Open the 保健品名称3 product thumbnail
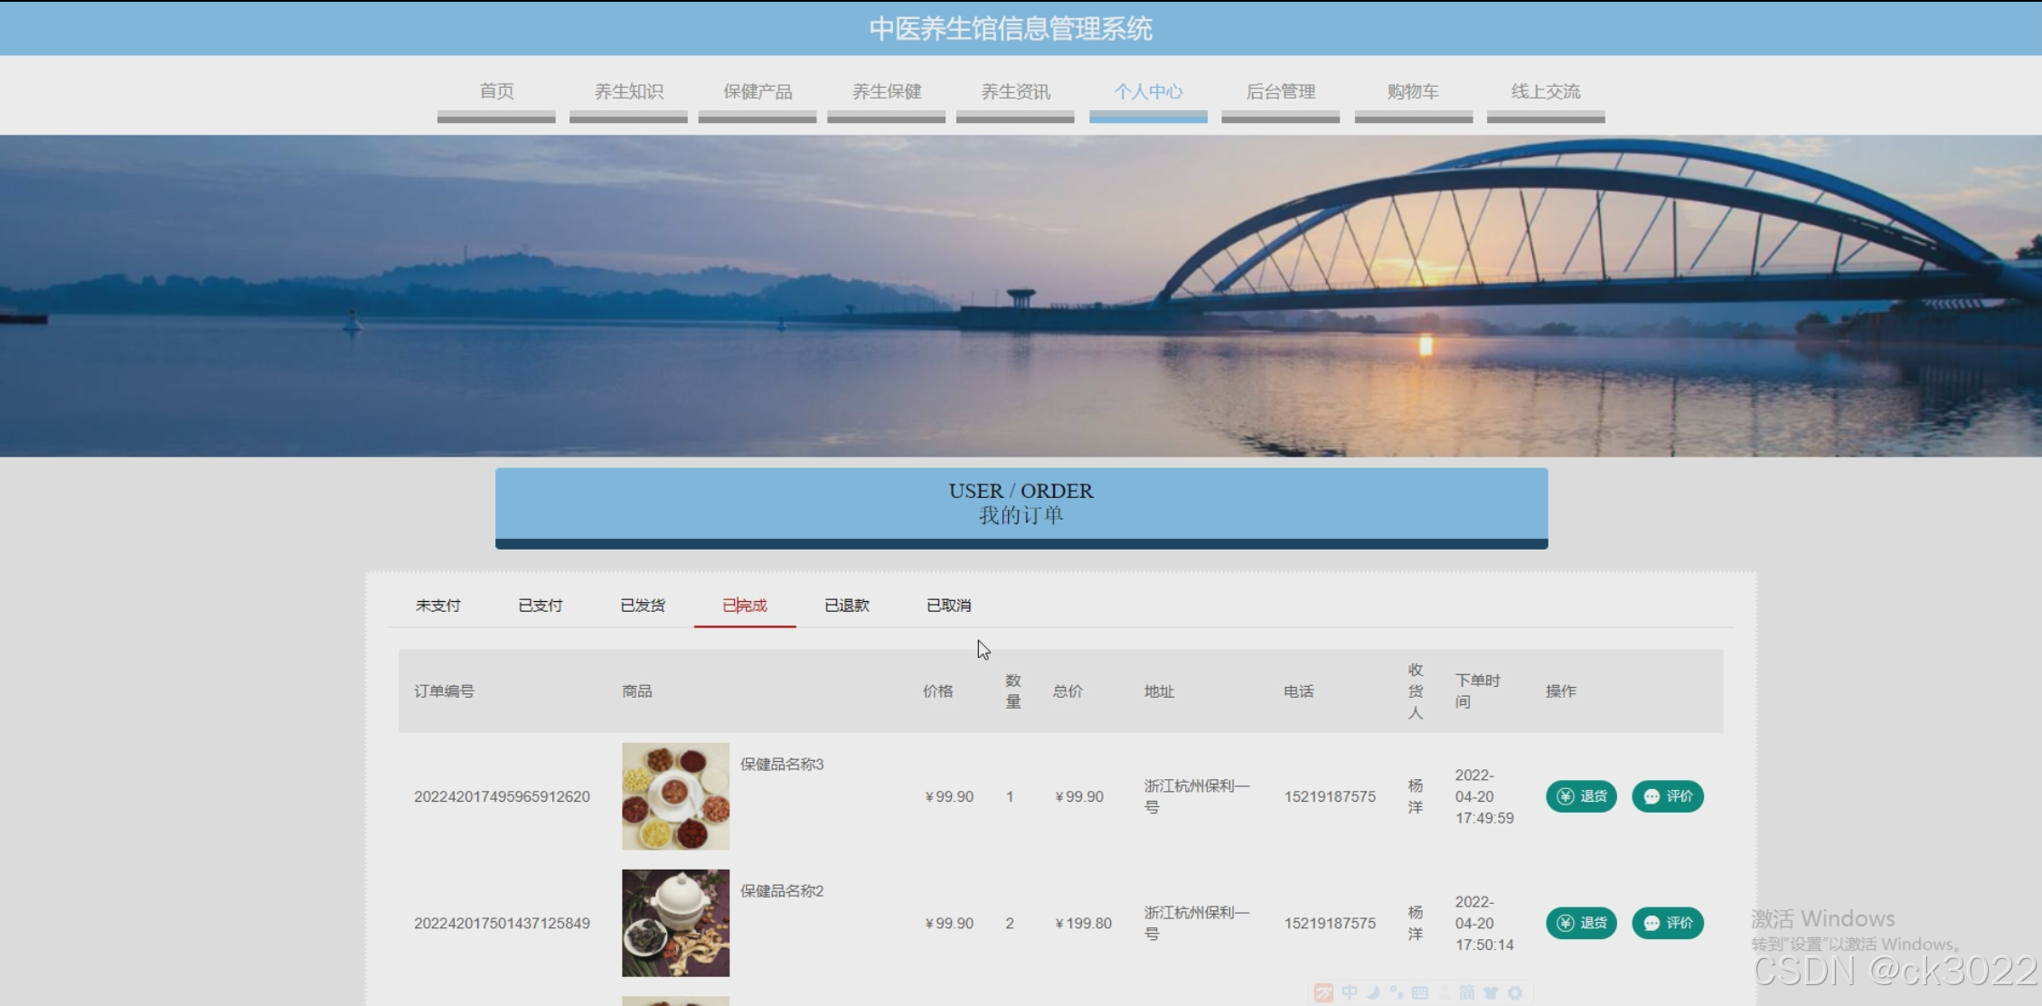The image size is (2042, 1006). (675, 796)
